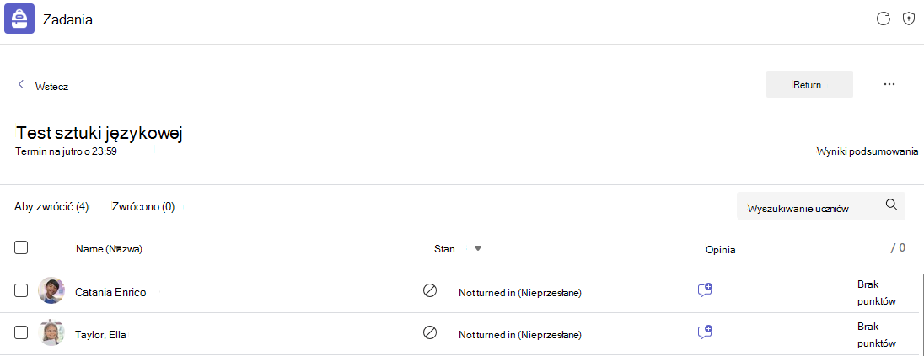Viewport: 924px width, 356px height.
Task: Add feedback for Taylor, Ella
Action: 705,332
